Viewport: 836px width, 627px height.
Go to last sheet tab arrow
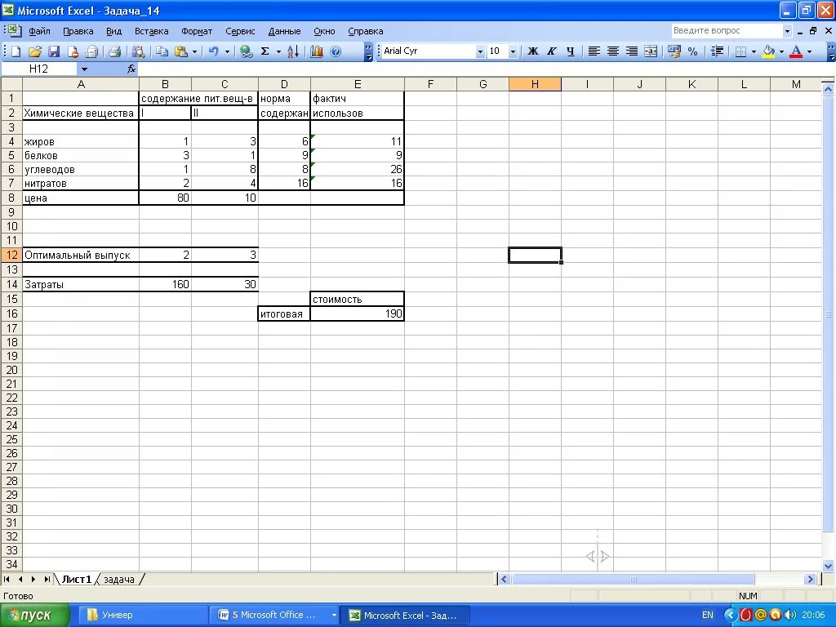(x=47, y=579)
